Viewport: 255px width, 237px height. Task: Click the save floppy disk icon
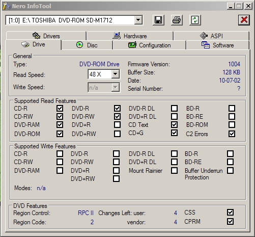(158, 20)
